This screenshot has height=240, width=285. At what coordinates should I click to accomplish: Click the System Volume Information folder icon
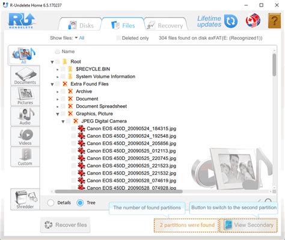[70, 76]
